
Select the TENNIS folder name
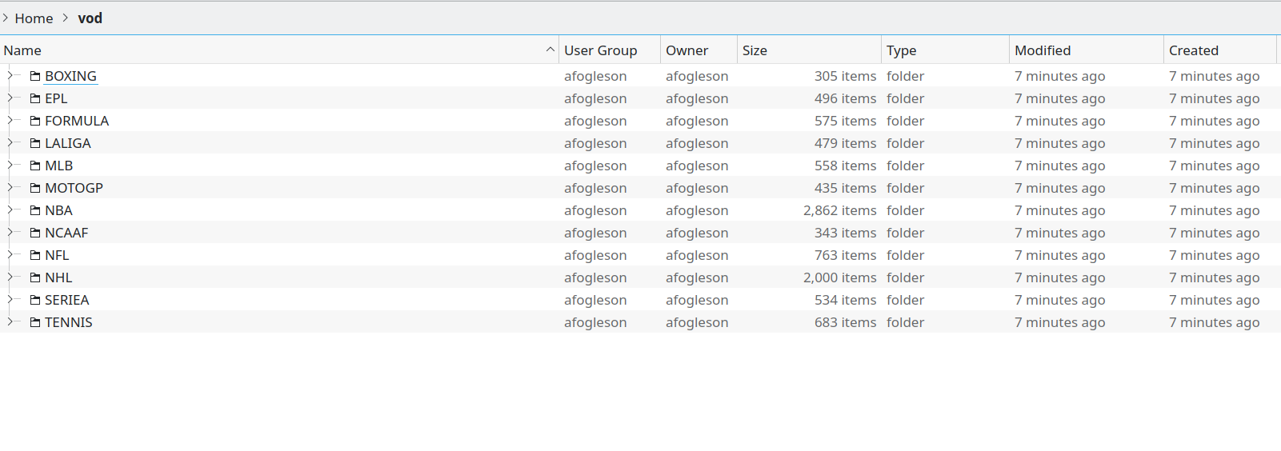69,322
